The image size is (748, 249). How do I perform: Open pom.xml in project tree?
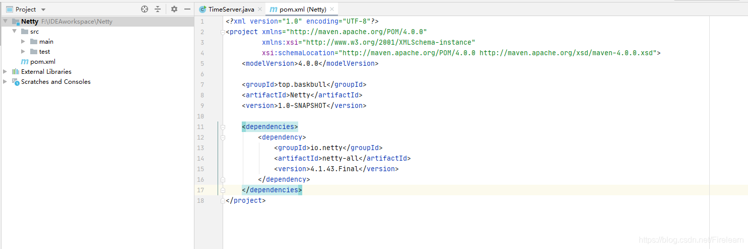tap(43, 61)
